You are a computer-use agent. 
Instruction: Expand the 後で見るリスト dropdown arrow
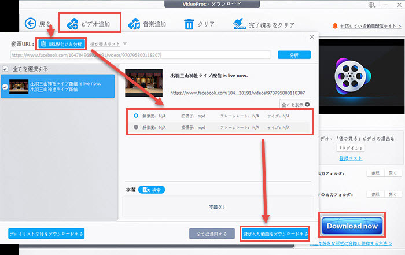[x=125, y=43]
